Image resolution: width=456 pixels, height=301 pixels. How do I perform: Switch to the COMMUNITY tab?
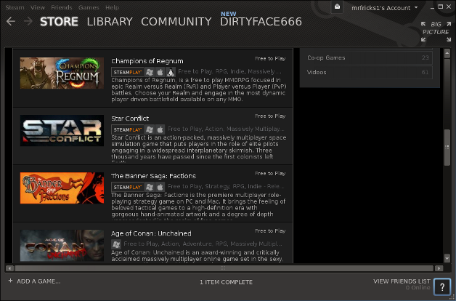point(176,22)
